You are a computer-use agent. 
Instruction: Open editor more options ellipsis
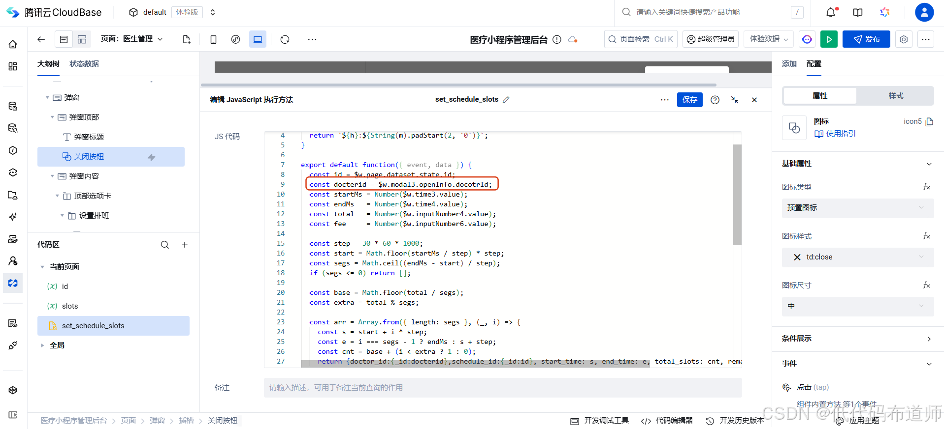[x=665, y=100]
